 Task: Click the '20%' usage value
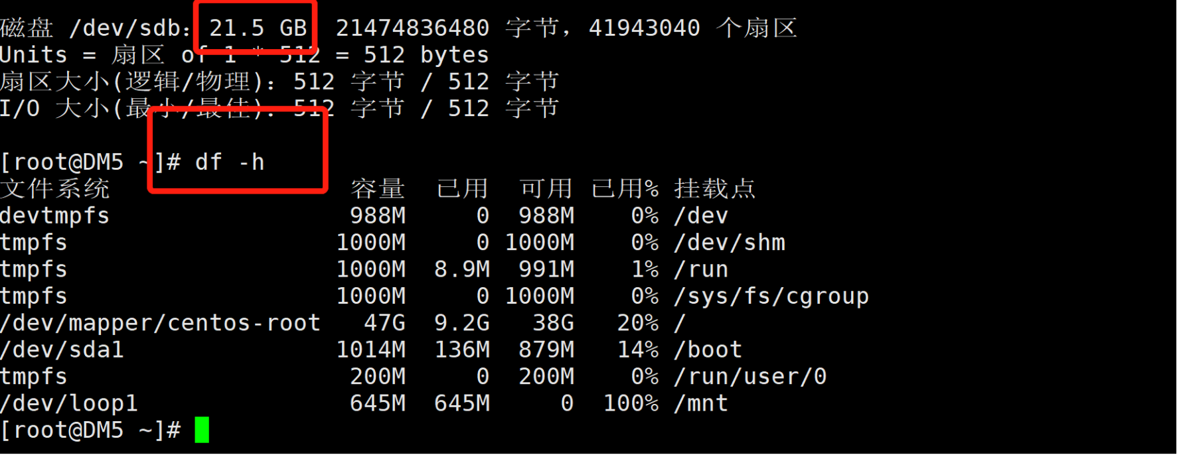coord(638,324)
